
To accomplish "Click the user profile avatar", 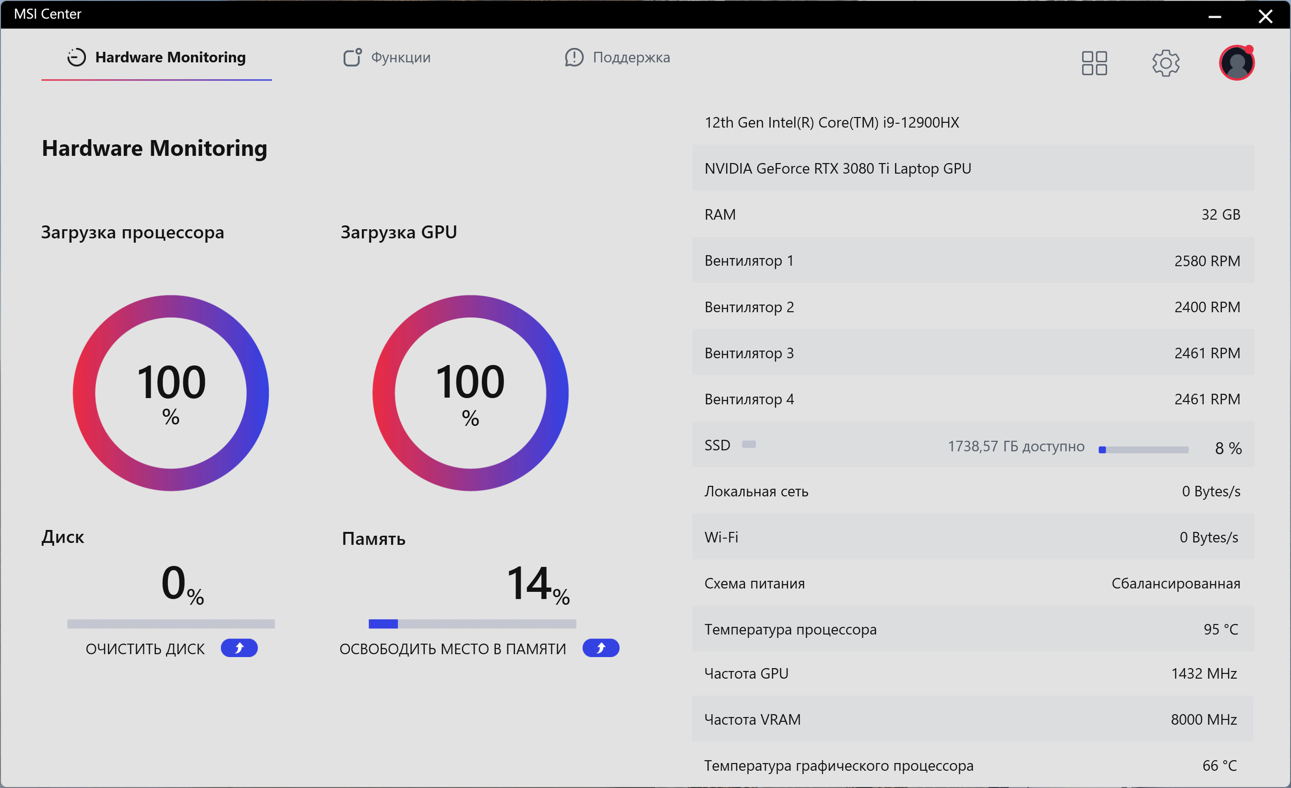I will [x=1236, y=63].
